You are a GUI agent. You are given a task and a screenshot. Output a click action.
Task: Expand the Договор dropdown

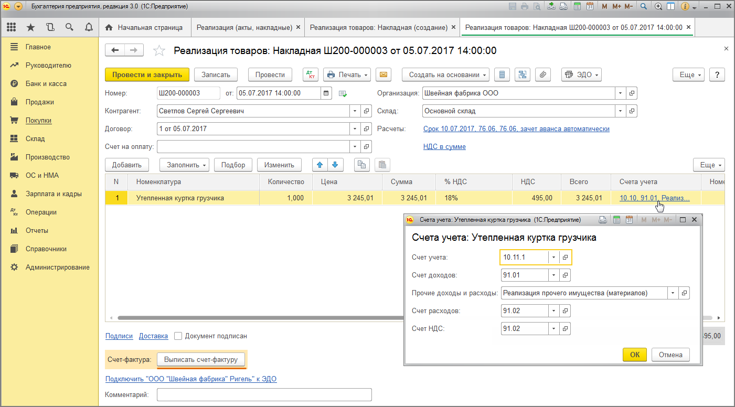coord(355,128)
